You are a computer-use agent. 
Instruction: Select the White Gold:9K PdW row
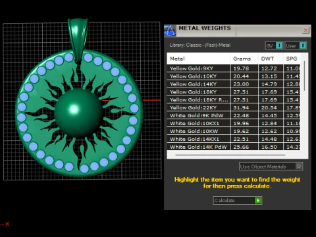click(234, 115)
